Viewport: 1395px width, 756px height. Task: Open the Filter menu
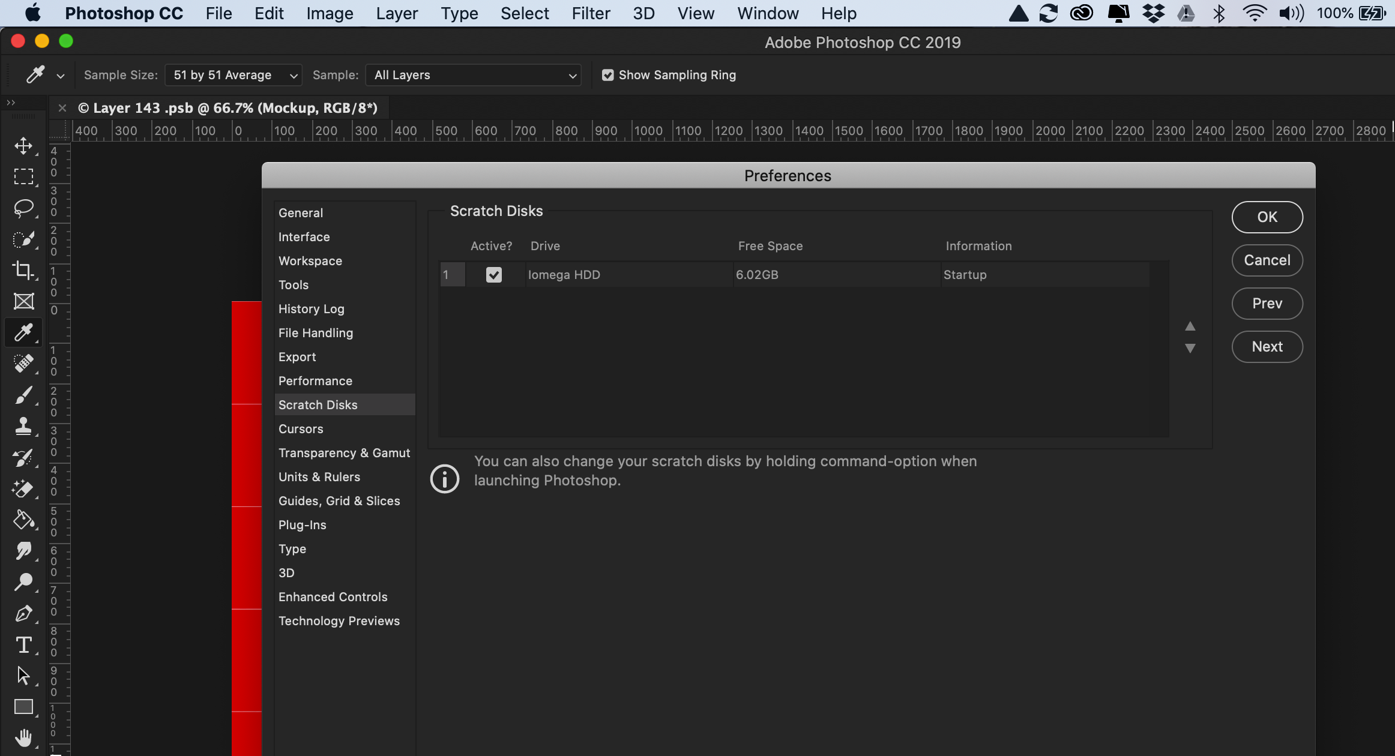click(x=591, y=13)
